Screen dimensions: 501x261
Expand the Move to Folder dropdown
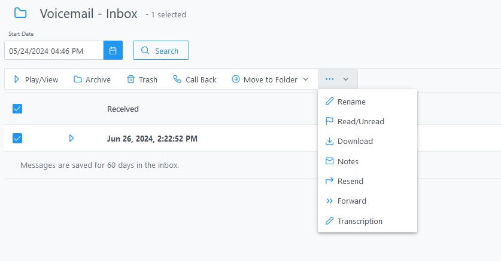(270, 79)
